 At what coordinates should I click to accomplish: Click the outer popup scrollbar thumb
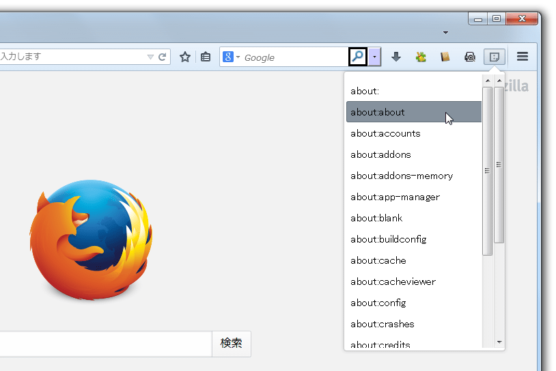pyautogui.click(x=499, y=165)
